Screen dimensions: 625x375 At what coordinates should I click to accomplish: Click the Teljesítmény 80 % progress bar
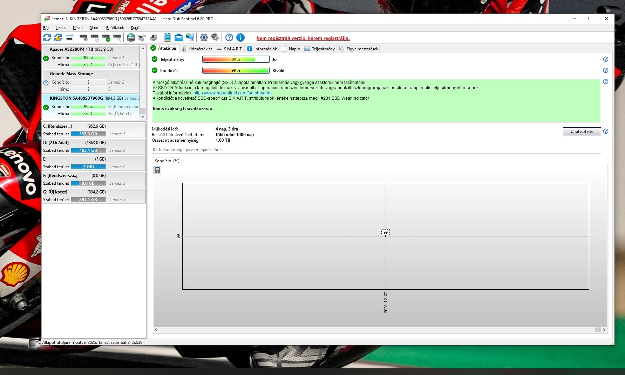pyautogui.click(x=236, y=59)
